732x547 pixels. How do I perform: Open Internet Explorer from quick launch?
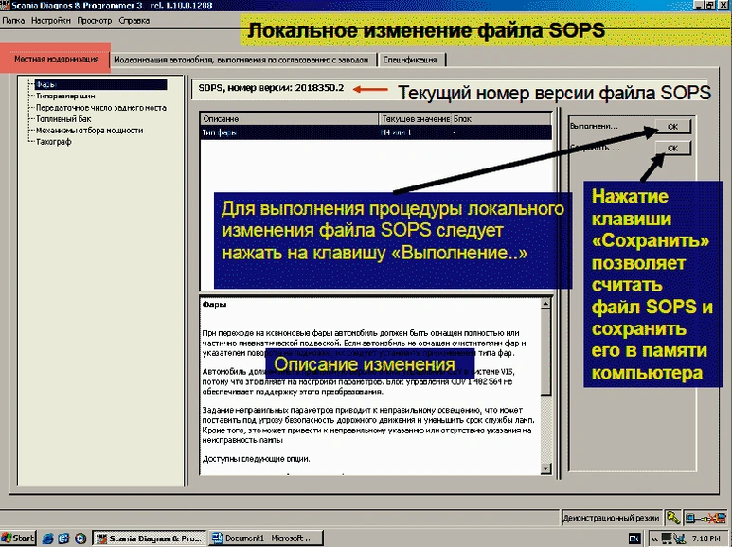[48, 538]
